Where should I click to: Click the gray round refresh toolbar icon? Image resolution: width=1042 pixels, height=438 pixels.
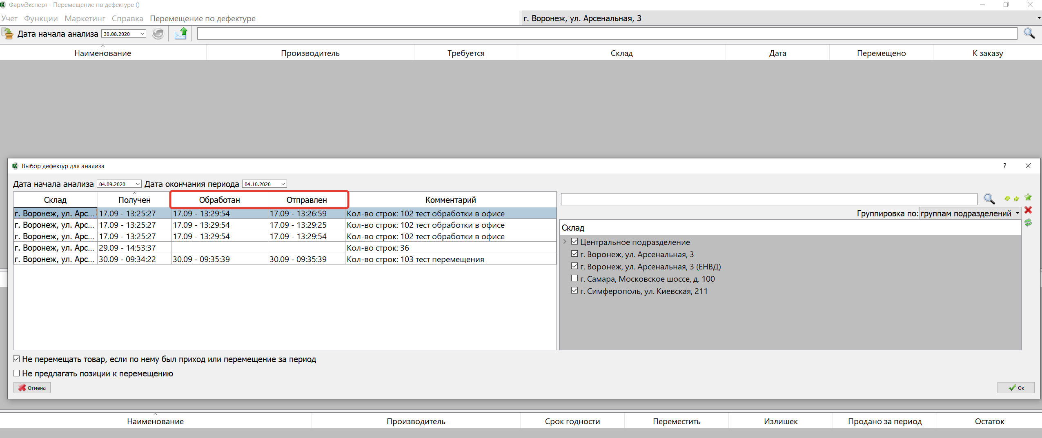point(158,33)
